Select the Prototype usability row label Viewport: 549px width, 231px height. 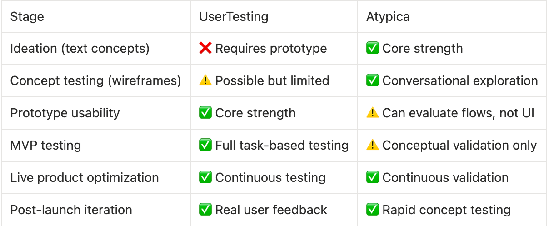pos(65,113)
